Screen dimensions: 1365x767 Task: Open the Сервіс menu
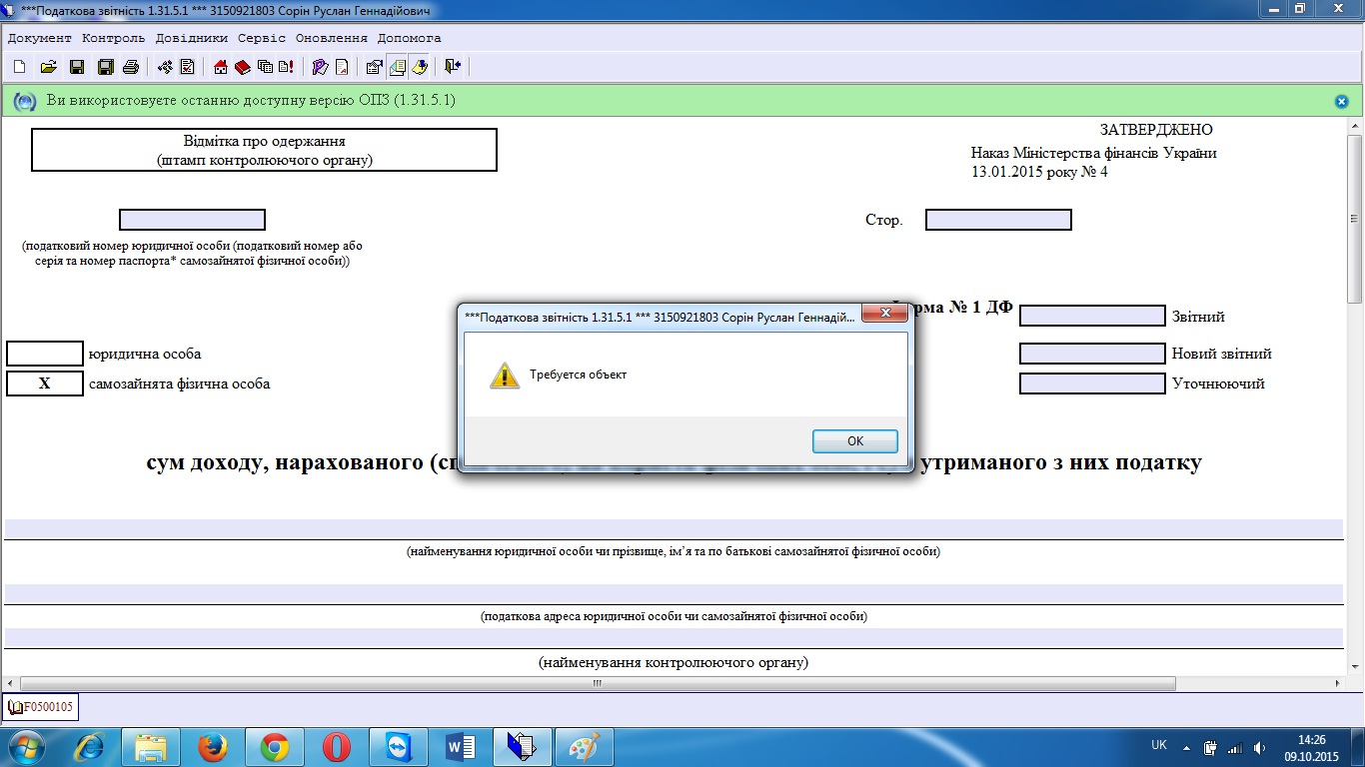point(262,38)
